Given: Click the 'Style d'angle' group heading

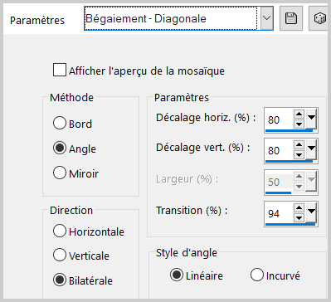Looking at the screenshot, I should (x=187, y=253).
